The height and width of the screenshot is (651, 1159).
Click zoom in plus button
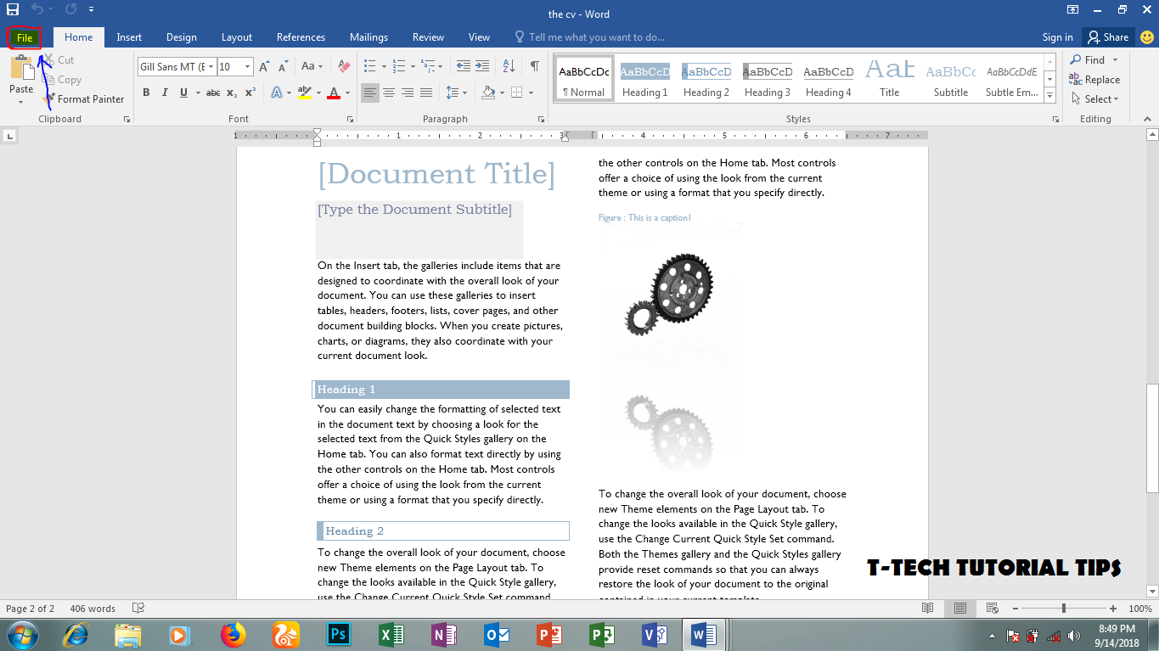(1113, 609)
